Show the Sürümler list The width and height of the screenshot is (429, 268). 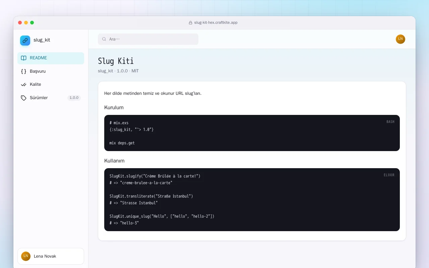[x=51, y=98]
